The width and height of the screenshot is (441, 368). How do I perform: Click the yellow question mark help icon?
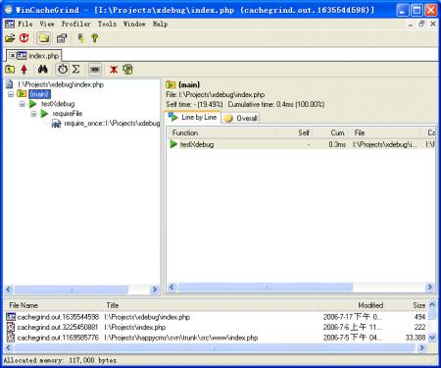pyautogui.click(x=95, y=38)
